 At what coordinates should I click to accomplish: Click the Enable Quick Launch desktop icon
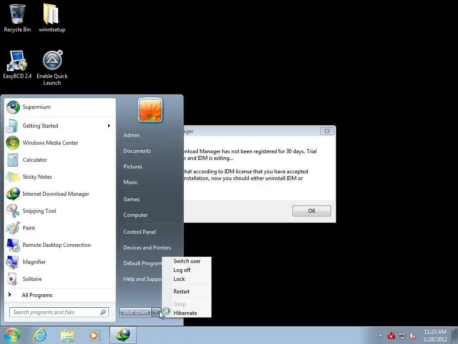point(52,68)
